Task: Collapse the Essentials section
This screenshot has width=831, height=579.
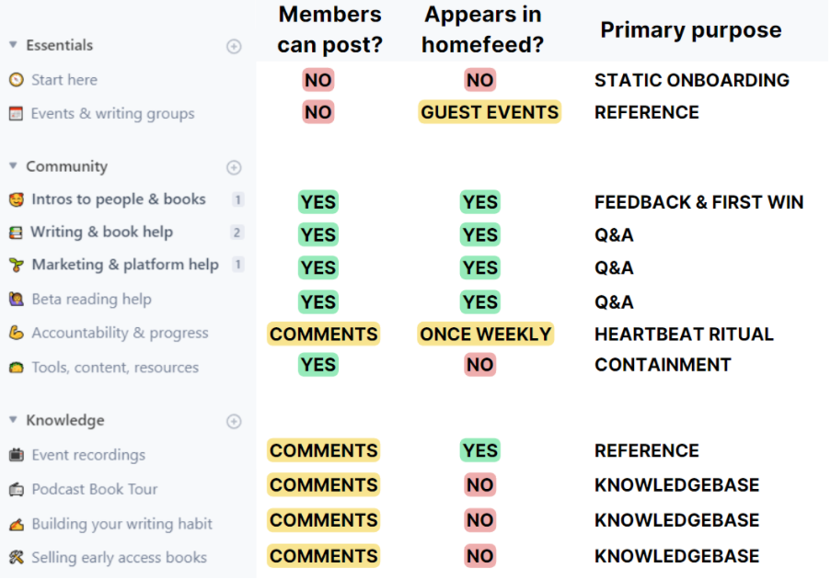Action: point(13,45)
